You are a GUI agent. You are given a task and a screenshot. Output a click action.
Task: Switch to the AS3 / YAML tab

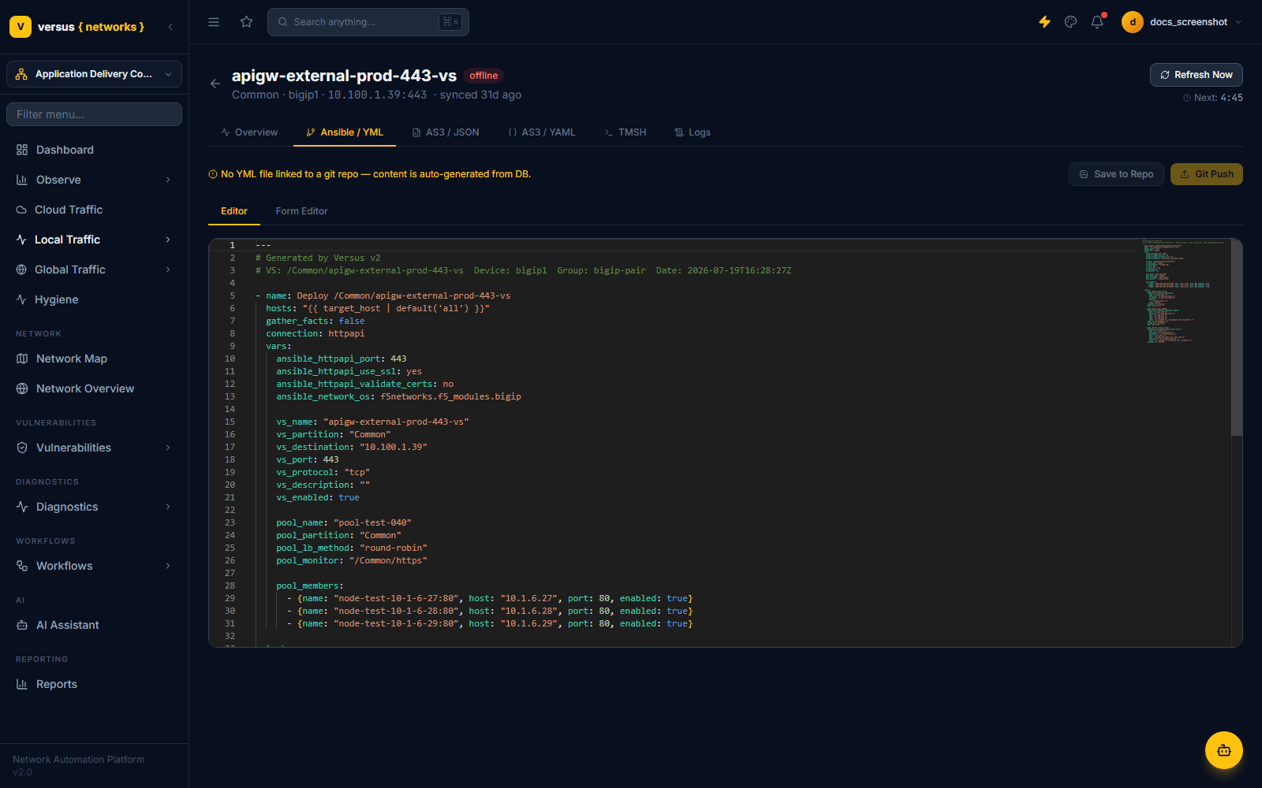542,132
